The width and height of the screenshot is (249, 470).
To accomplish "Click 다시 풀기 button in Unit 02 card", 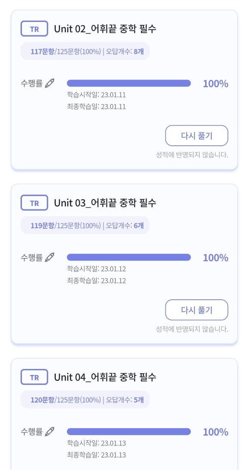I will (x=197, y=136).
